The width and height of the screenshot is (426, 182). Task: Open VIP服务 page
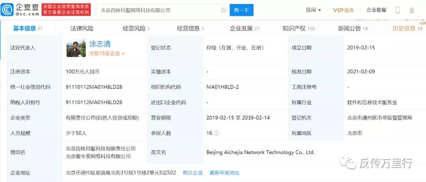344,10
